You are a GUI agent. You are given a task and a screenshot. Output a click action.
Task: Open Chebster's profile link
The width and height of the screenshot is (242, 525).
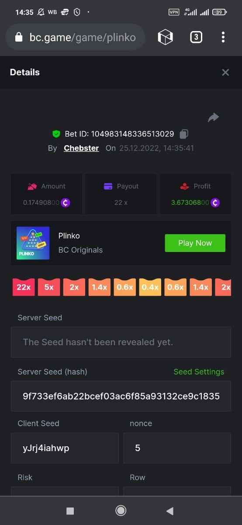click(81, 148)
